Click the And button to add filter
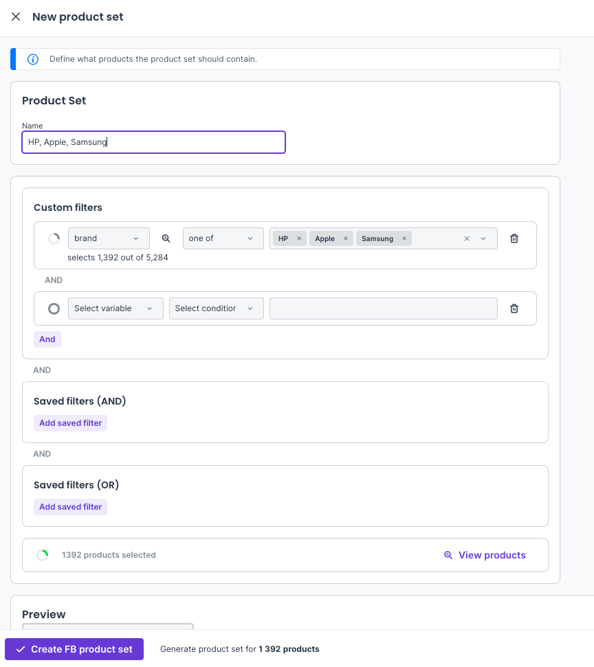The width and height of the screenshot is (594, 667). point(47,339)
